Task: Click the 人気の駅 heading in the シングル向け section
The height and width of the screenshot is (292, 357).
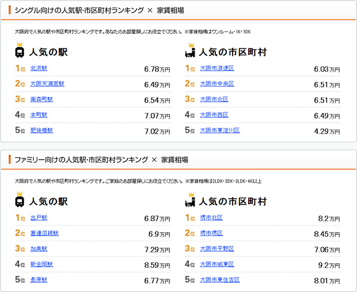Action: click(x=48, y=52)
